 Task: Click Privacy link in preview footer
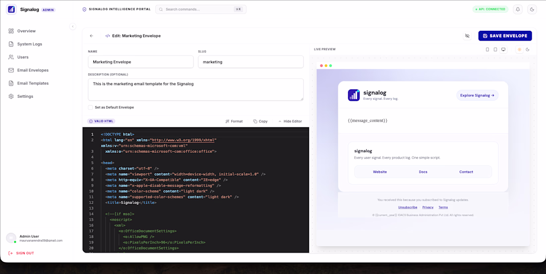pyautogui.click(x=427, y=207)
